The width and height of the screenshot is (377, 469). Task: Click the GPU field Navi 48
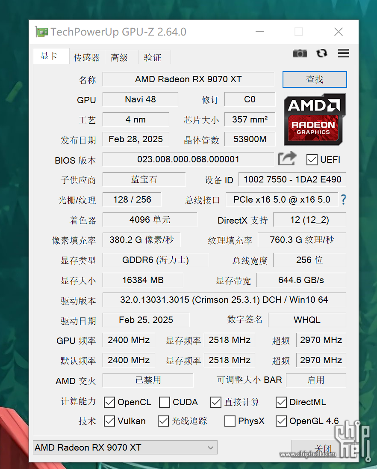tap(140, 99)
